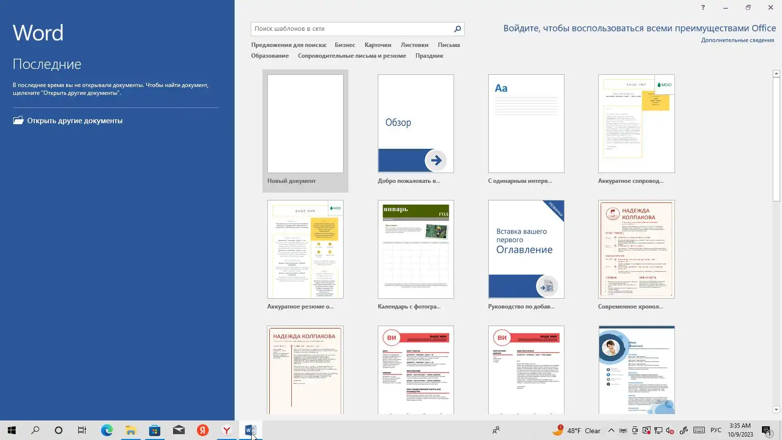
Task: Select the Руководство по добав... template
Action: [x=526, y=256]
